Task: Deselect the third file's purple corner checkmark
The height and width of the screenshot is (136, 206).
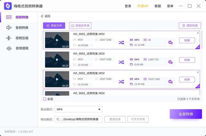Action: tap(198, 86)
